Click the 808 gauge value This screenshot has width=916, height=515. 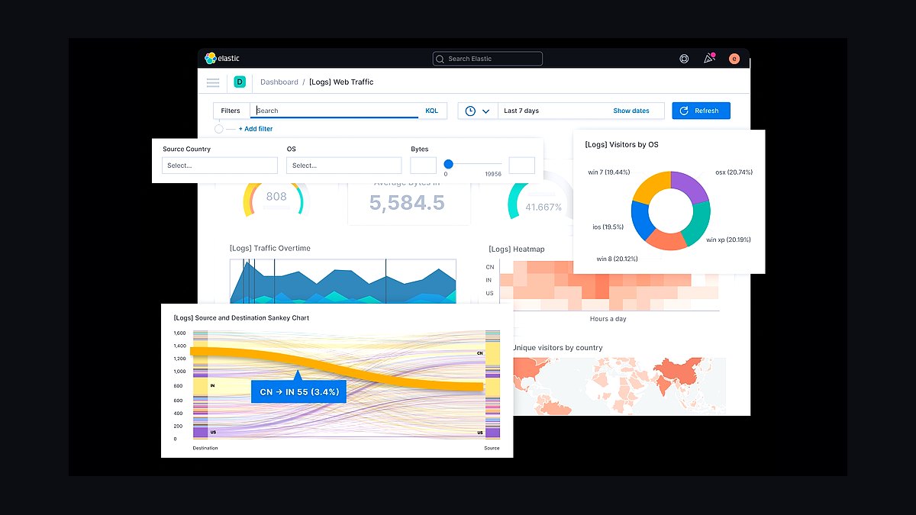click(276, 196)
